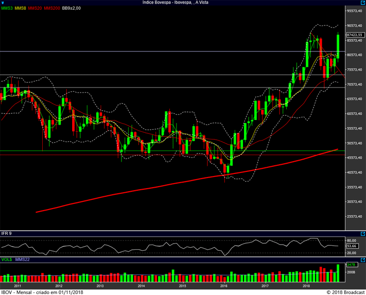
Task: Click the MMS200 moving average label
Action: click(51, 8)
